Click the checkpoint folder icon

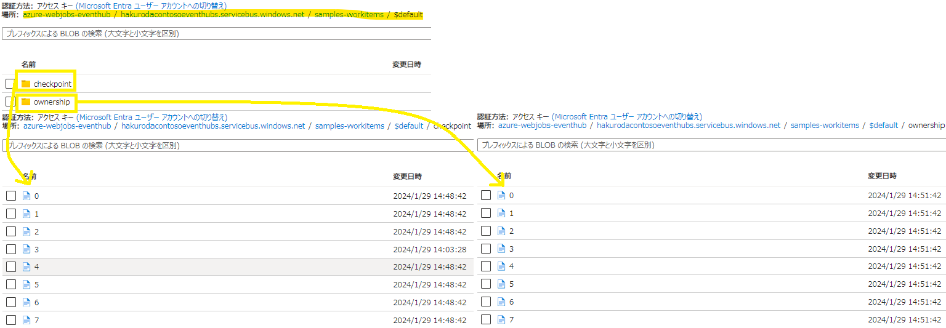(x=26, y=84)
